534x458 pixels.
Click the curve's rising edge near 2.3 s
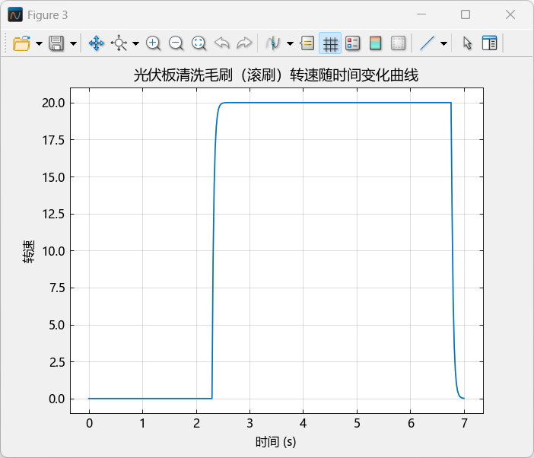pos(213,250)
